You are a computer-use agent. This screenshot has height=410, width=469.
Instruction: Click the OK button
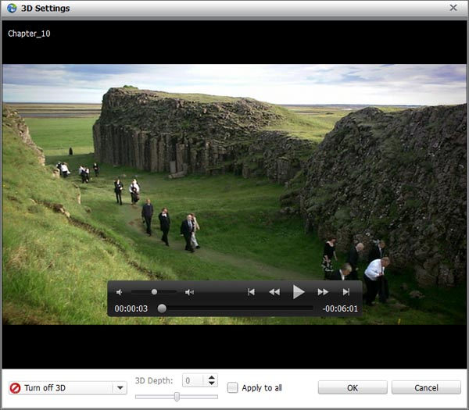[353, 387]
